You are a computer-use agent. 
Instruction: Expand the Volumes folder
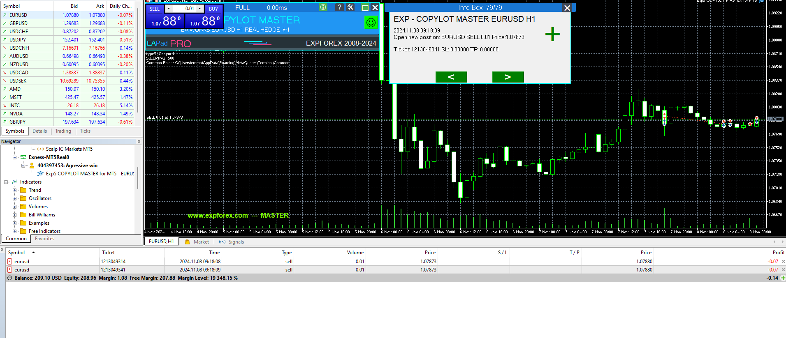point(14,207)
